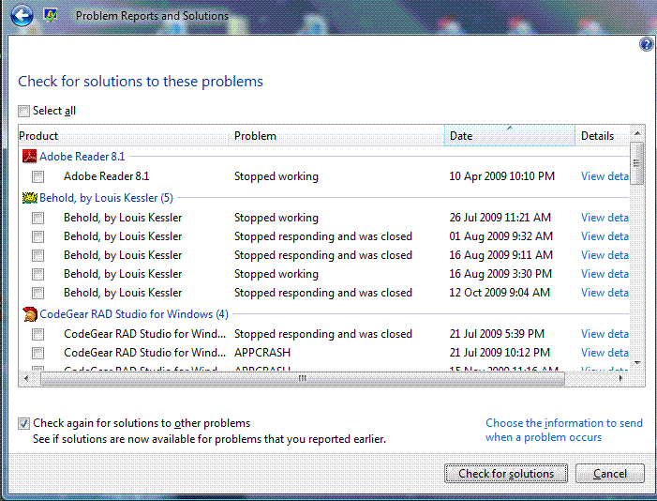Viewport: 657px width, 501px height.
Task: Click the vertical scrollbar thumb
Action: [x=637, y=163]
